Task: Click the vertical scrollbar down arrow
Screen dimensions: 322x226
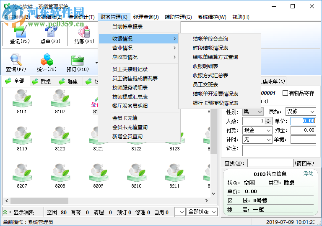Action: click(x=213, y=194)
